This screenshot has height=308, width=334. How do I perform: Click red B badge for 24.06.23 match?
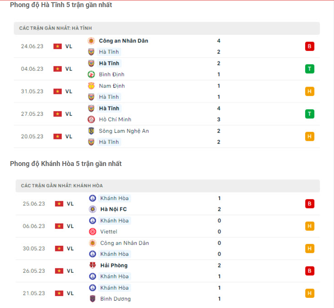click(x=310, y=46)
